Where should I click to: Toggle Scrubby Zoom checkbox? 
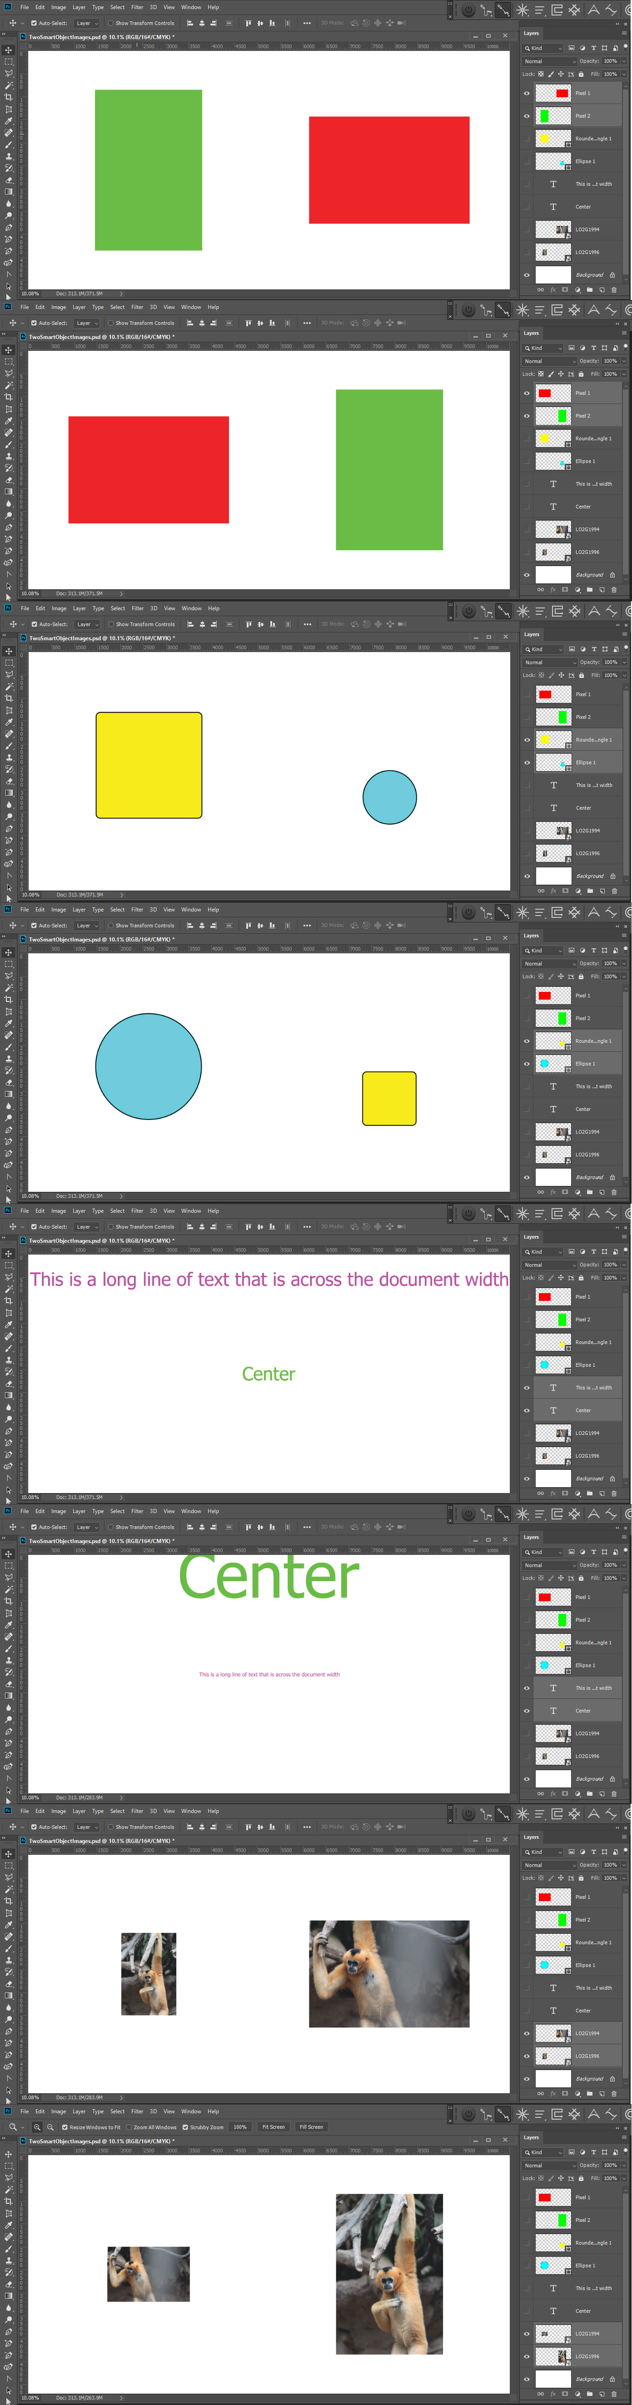click(185, 2127)
